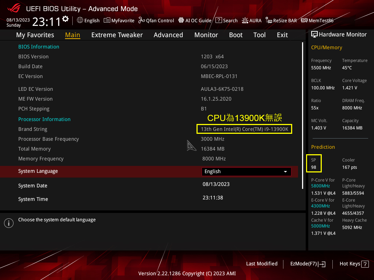374x280 pixels.
Task: Go to the Advanced tab
Action: (x=168, y=35)
